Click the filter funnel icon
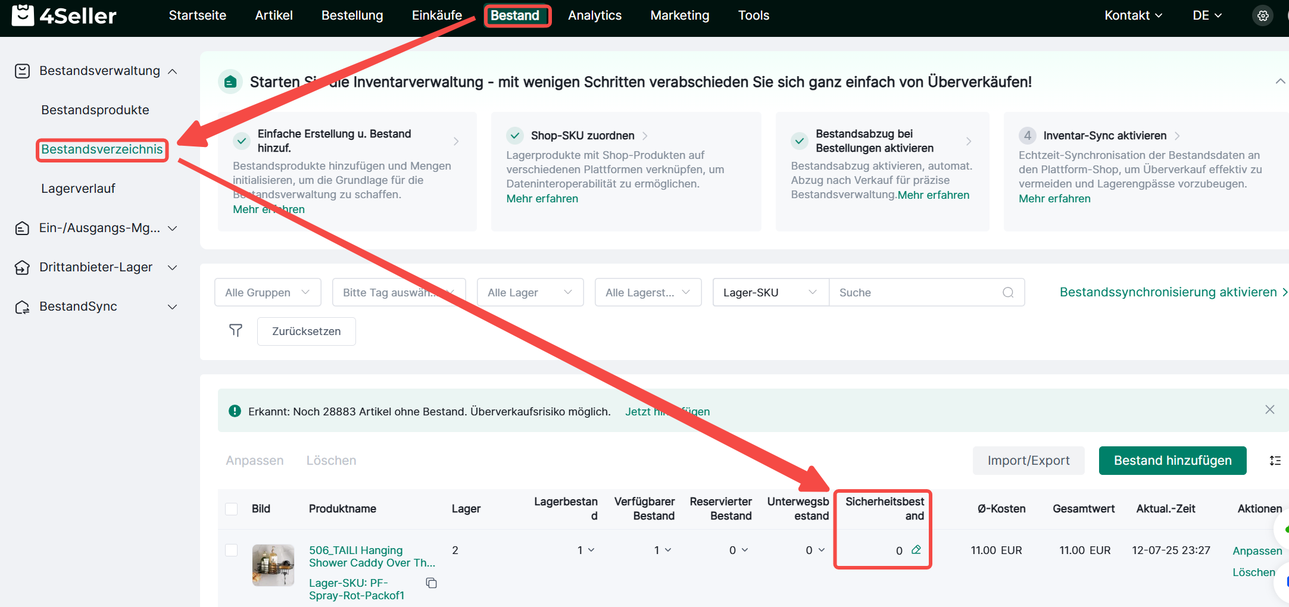Viewport: 1289px width, 607px height. pos(236,331)
